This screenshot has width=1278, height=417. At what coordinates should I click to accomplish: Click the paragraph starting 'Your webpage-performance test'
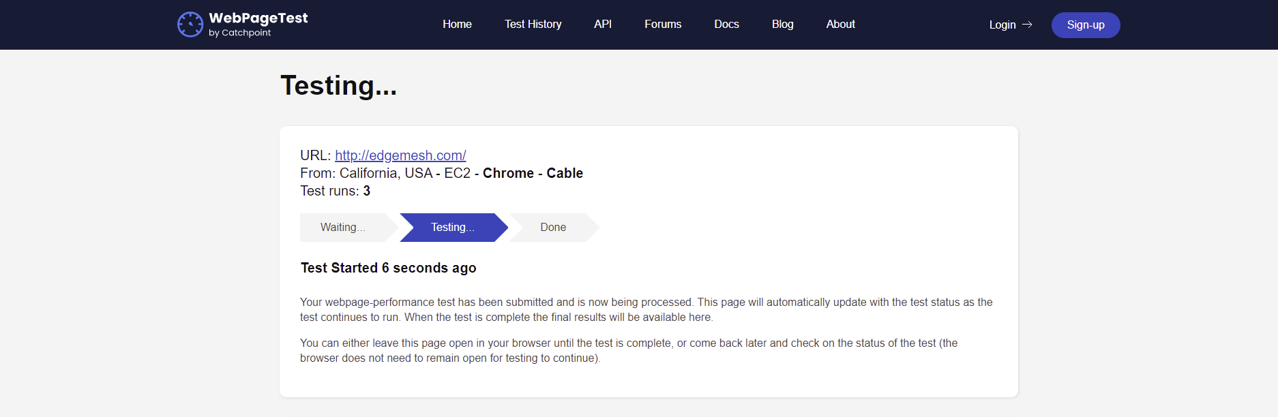[x=647, y=309]
